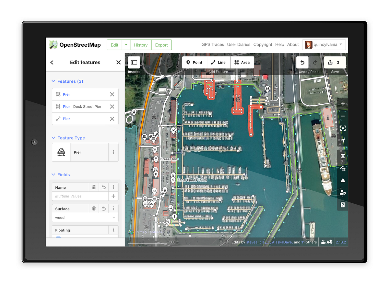Show your current location with the geolocate arrow

point(343,140)
